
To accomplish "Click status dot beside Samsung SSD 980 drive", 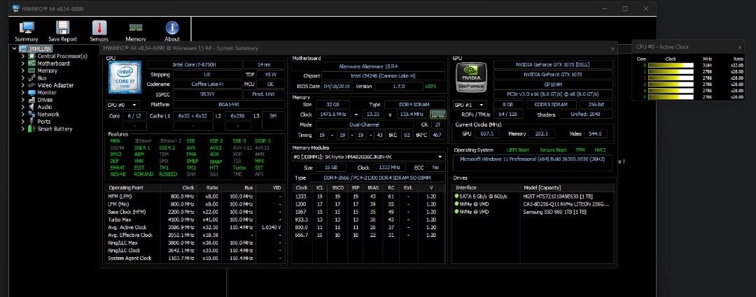I will coord(456,212).
